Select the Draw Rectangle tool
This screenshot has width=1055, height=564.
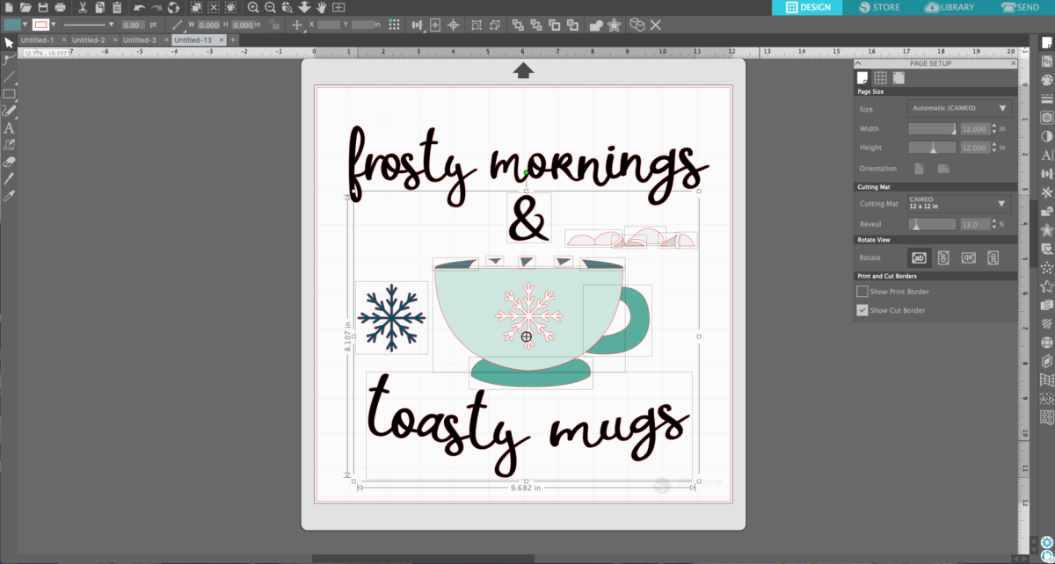click(x=9, y=93)
